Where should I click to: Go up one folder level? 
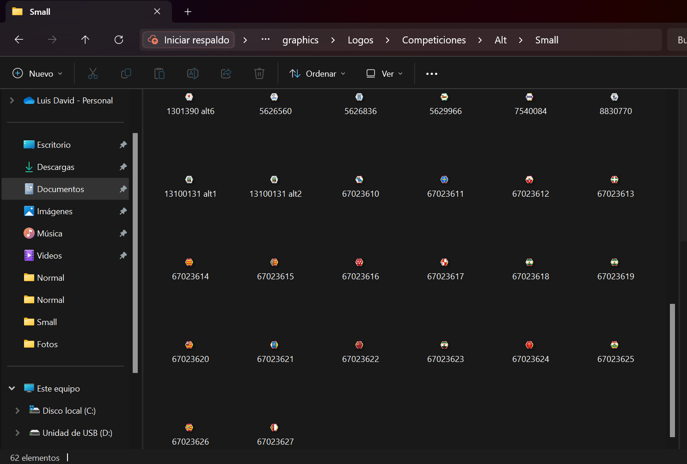85,40
